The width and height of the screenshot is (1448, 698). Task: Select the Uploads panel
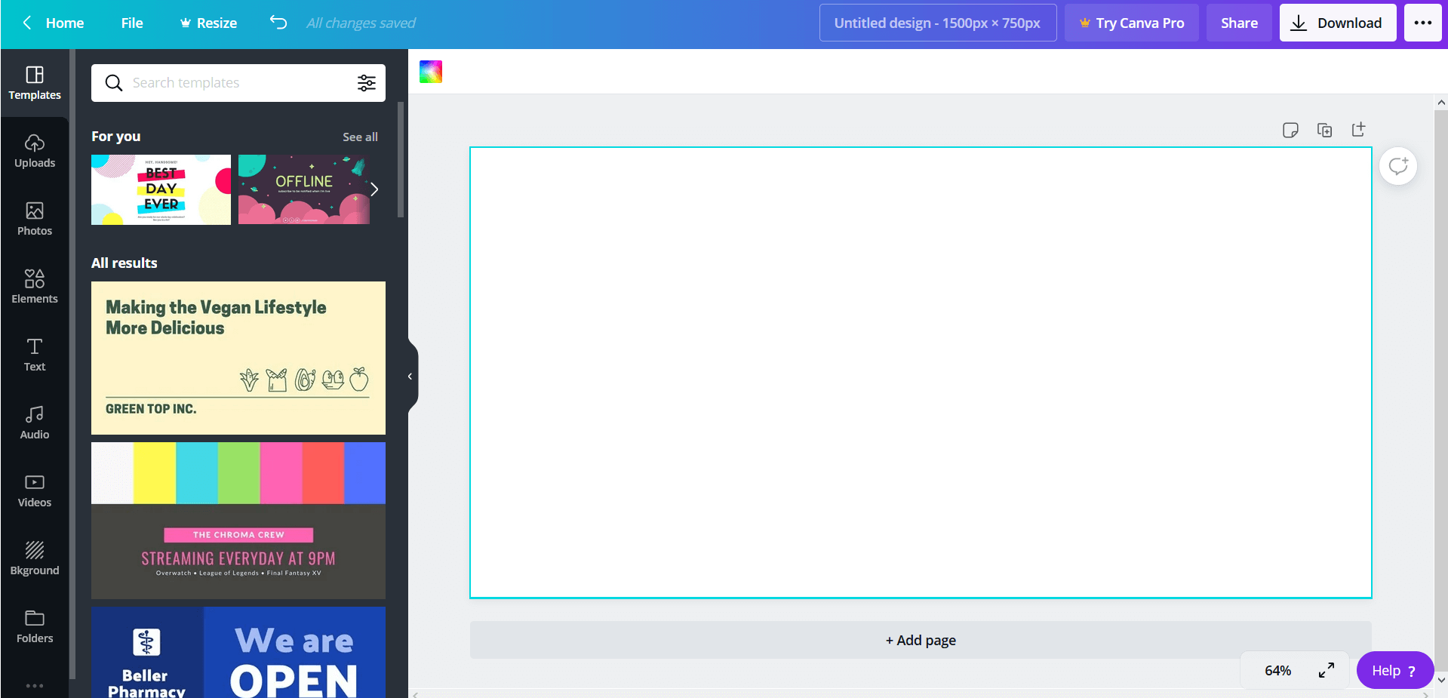(x=35, y=151)
